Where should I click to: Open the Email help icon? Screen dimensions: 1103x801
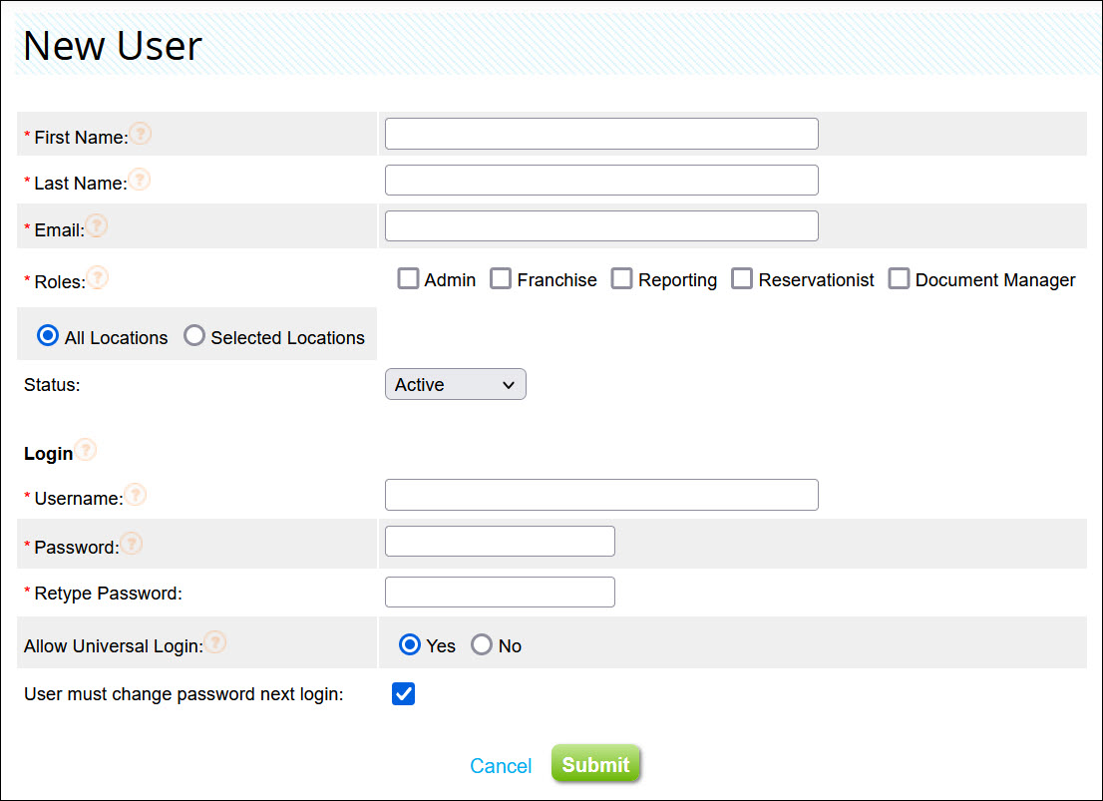point(96,224)
